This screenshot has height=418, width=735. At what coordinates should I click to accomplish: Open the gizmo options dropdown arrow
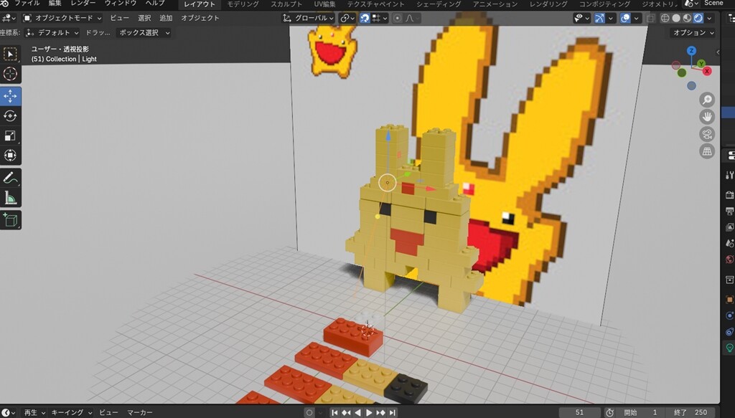click(611, 18)
